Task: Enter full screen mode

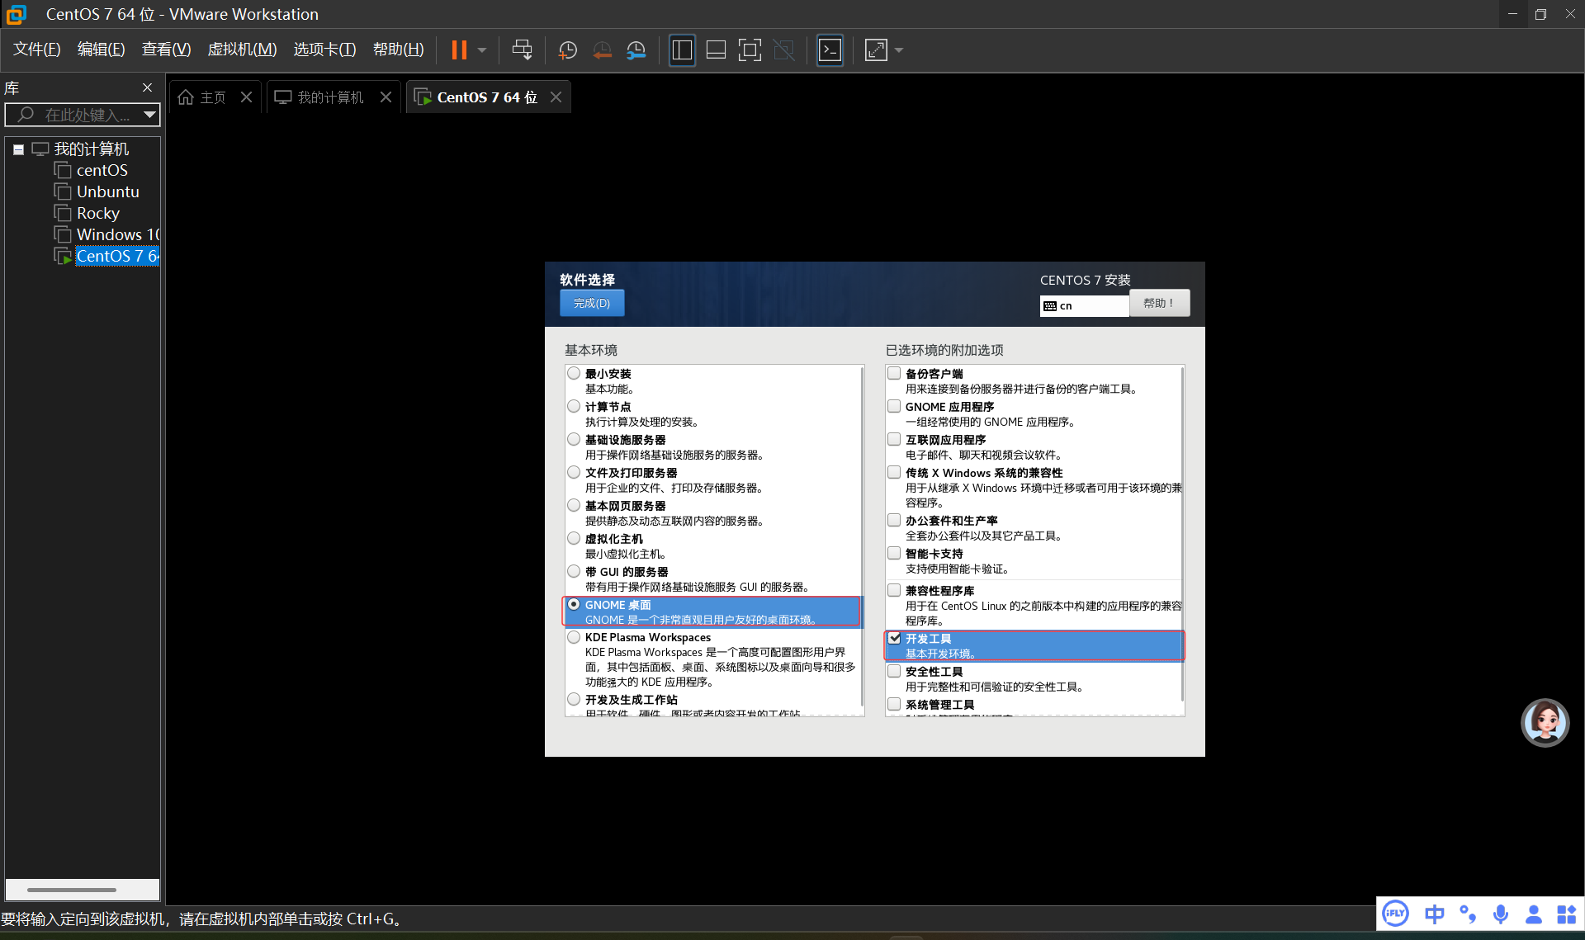Action: [750, 50]
